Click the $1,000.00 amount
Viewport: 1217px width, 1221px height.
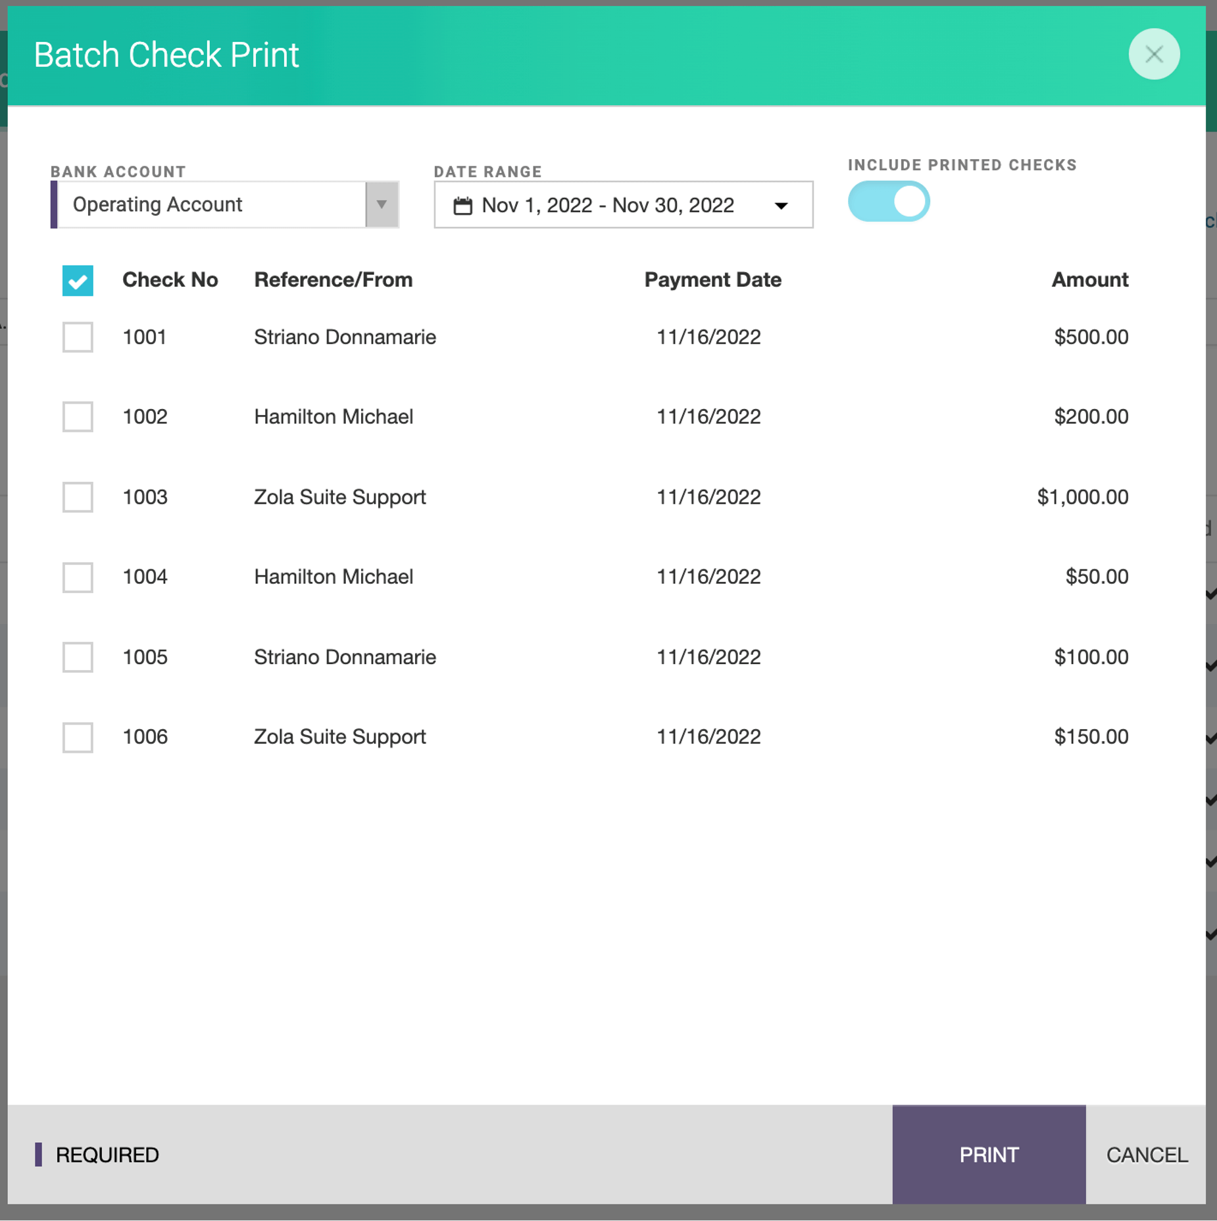pos(1082,496)
